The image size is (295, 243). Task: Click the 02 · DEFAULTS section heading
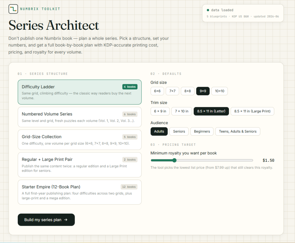point(166,74)
